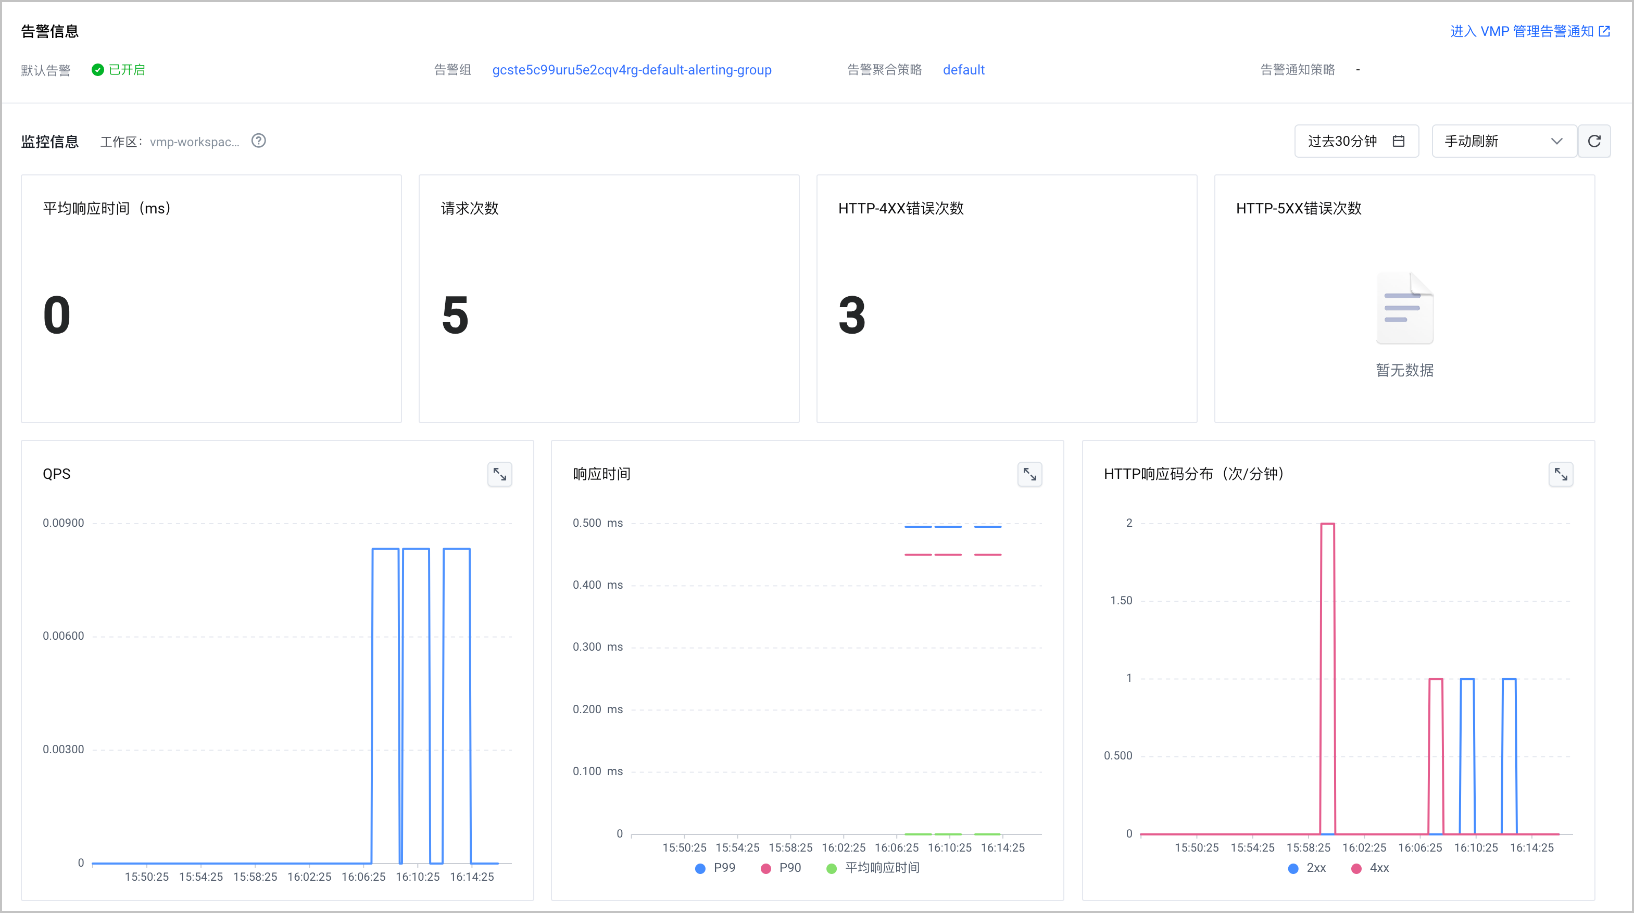Click the HTTP-5XX错误次数 card title
1634x913 pixels.
coord(1299,209)
